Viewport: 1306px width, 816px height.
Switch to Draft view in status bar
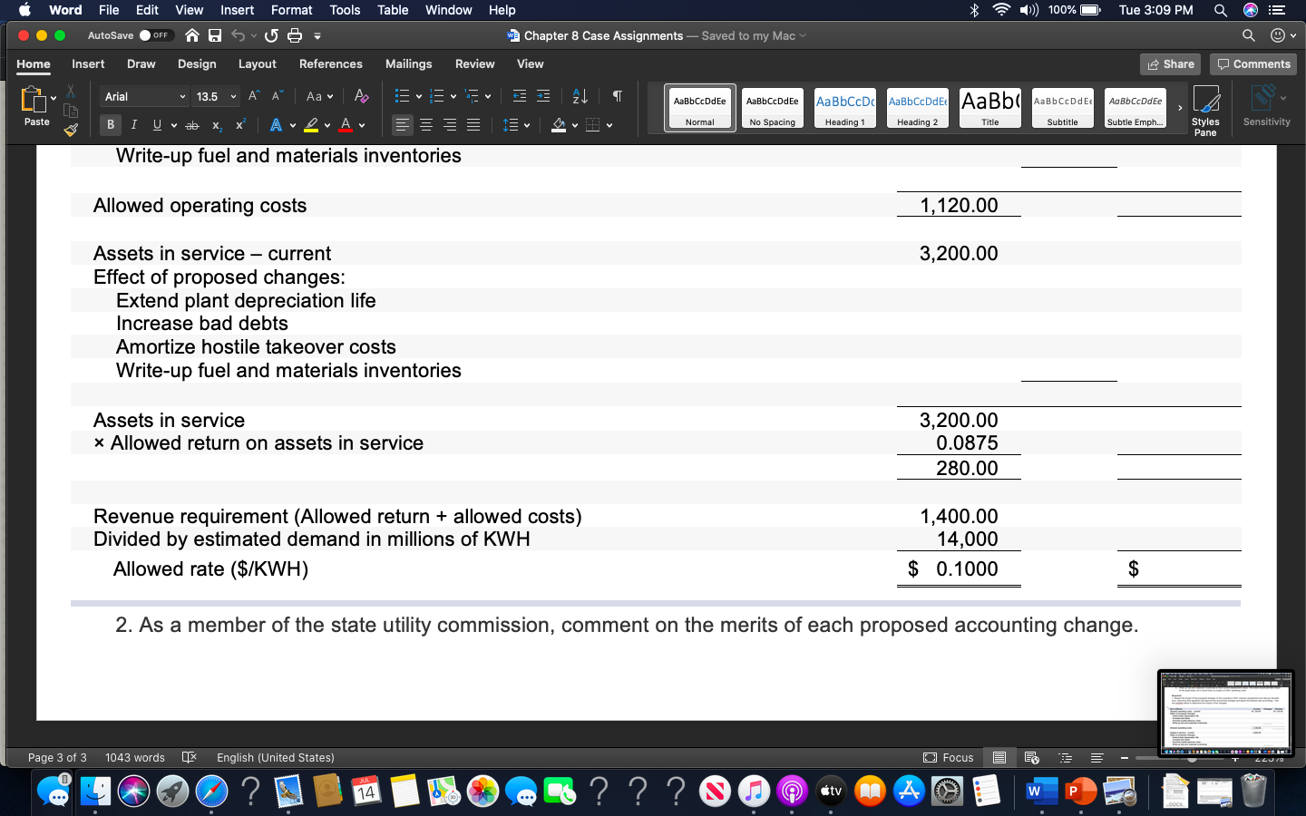(x=1097, y=758)
